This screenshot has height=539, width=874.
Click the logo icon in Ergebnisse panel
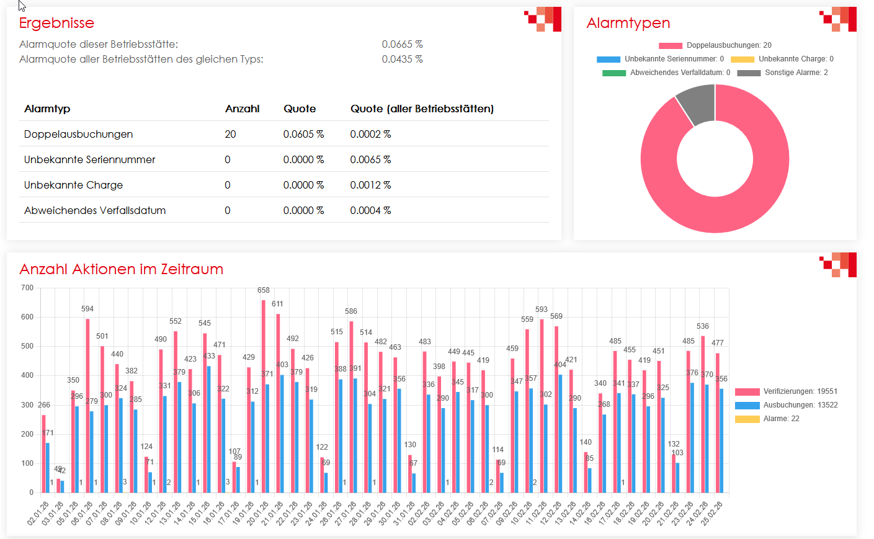543,19
